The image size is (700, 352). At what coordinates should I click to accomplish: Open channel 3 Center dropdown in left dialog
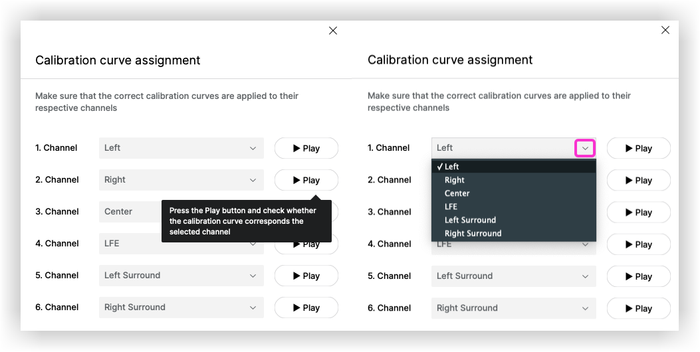pos(130,211)
